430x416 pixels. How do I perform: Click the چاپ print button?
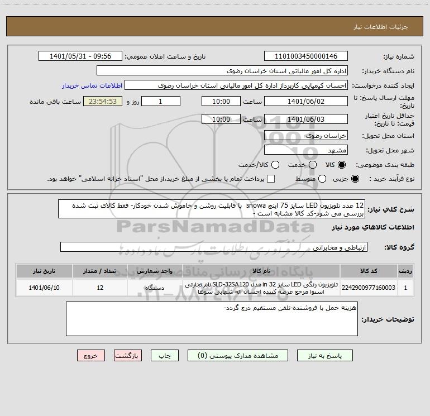165,356
